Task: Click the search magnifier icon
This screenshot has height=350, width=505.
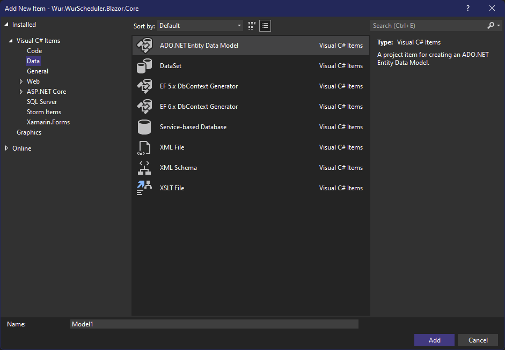Action: point(491,25)
